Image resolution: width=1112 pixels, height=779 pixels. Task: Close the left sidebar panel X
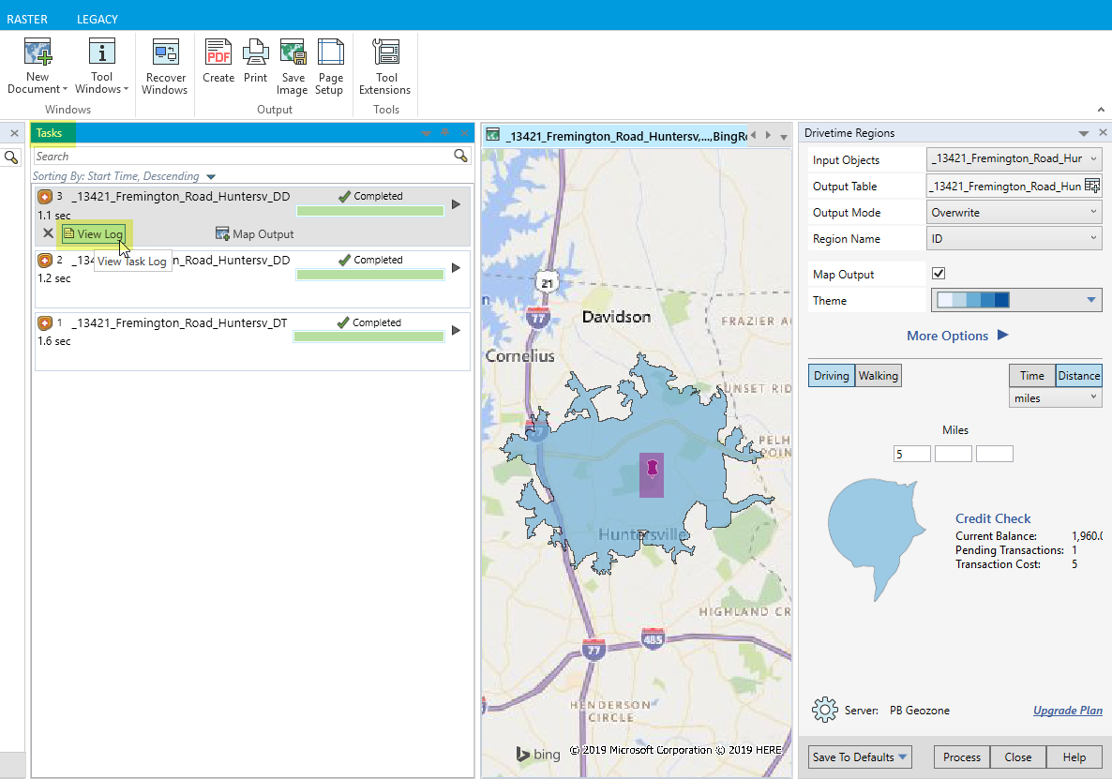click(x=14, y=132)
